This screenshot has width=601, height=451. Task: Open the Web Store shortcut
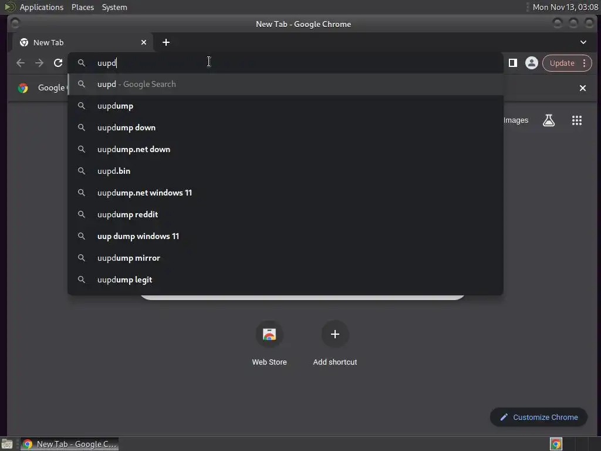click(x=269, y=343)
